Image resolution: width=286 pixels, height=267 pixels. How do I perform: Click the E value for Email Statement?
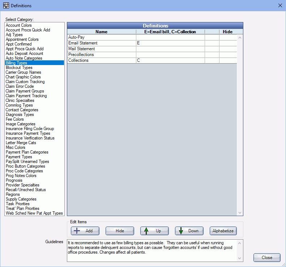[x=138, y=43]
